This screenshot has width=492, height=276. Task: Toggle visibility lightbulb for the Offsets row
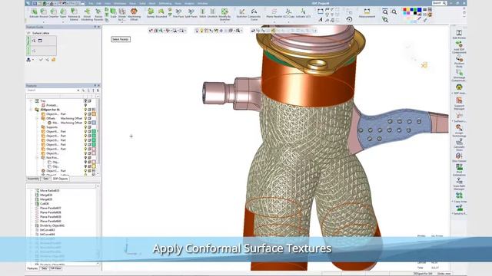(85, 119)
